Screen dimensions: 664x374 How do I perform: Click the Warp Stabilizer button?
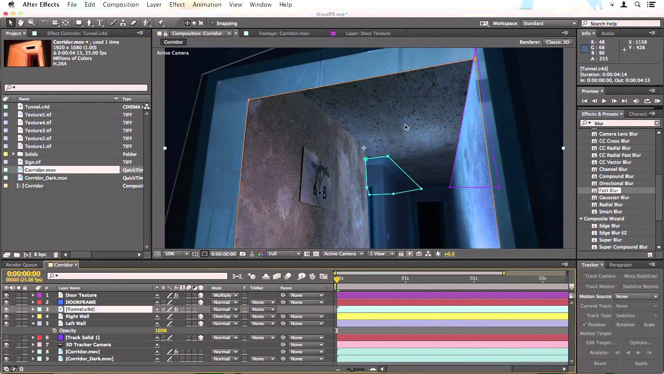[640, 276]
